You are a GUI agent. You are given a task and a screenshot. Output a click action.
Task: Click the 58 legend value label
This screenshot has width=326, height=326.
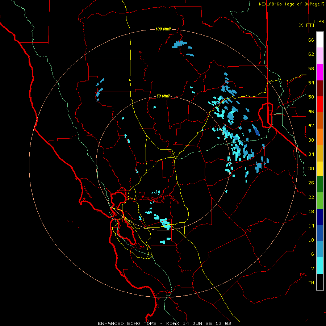(311, 68)
